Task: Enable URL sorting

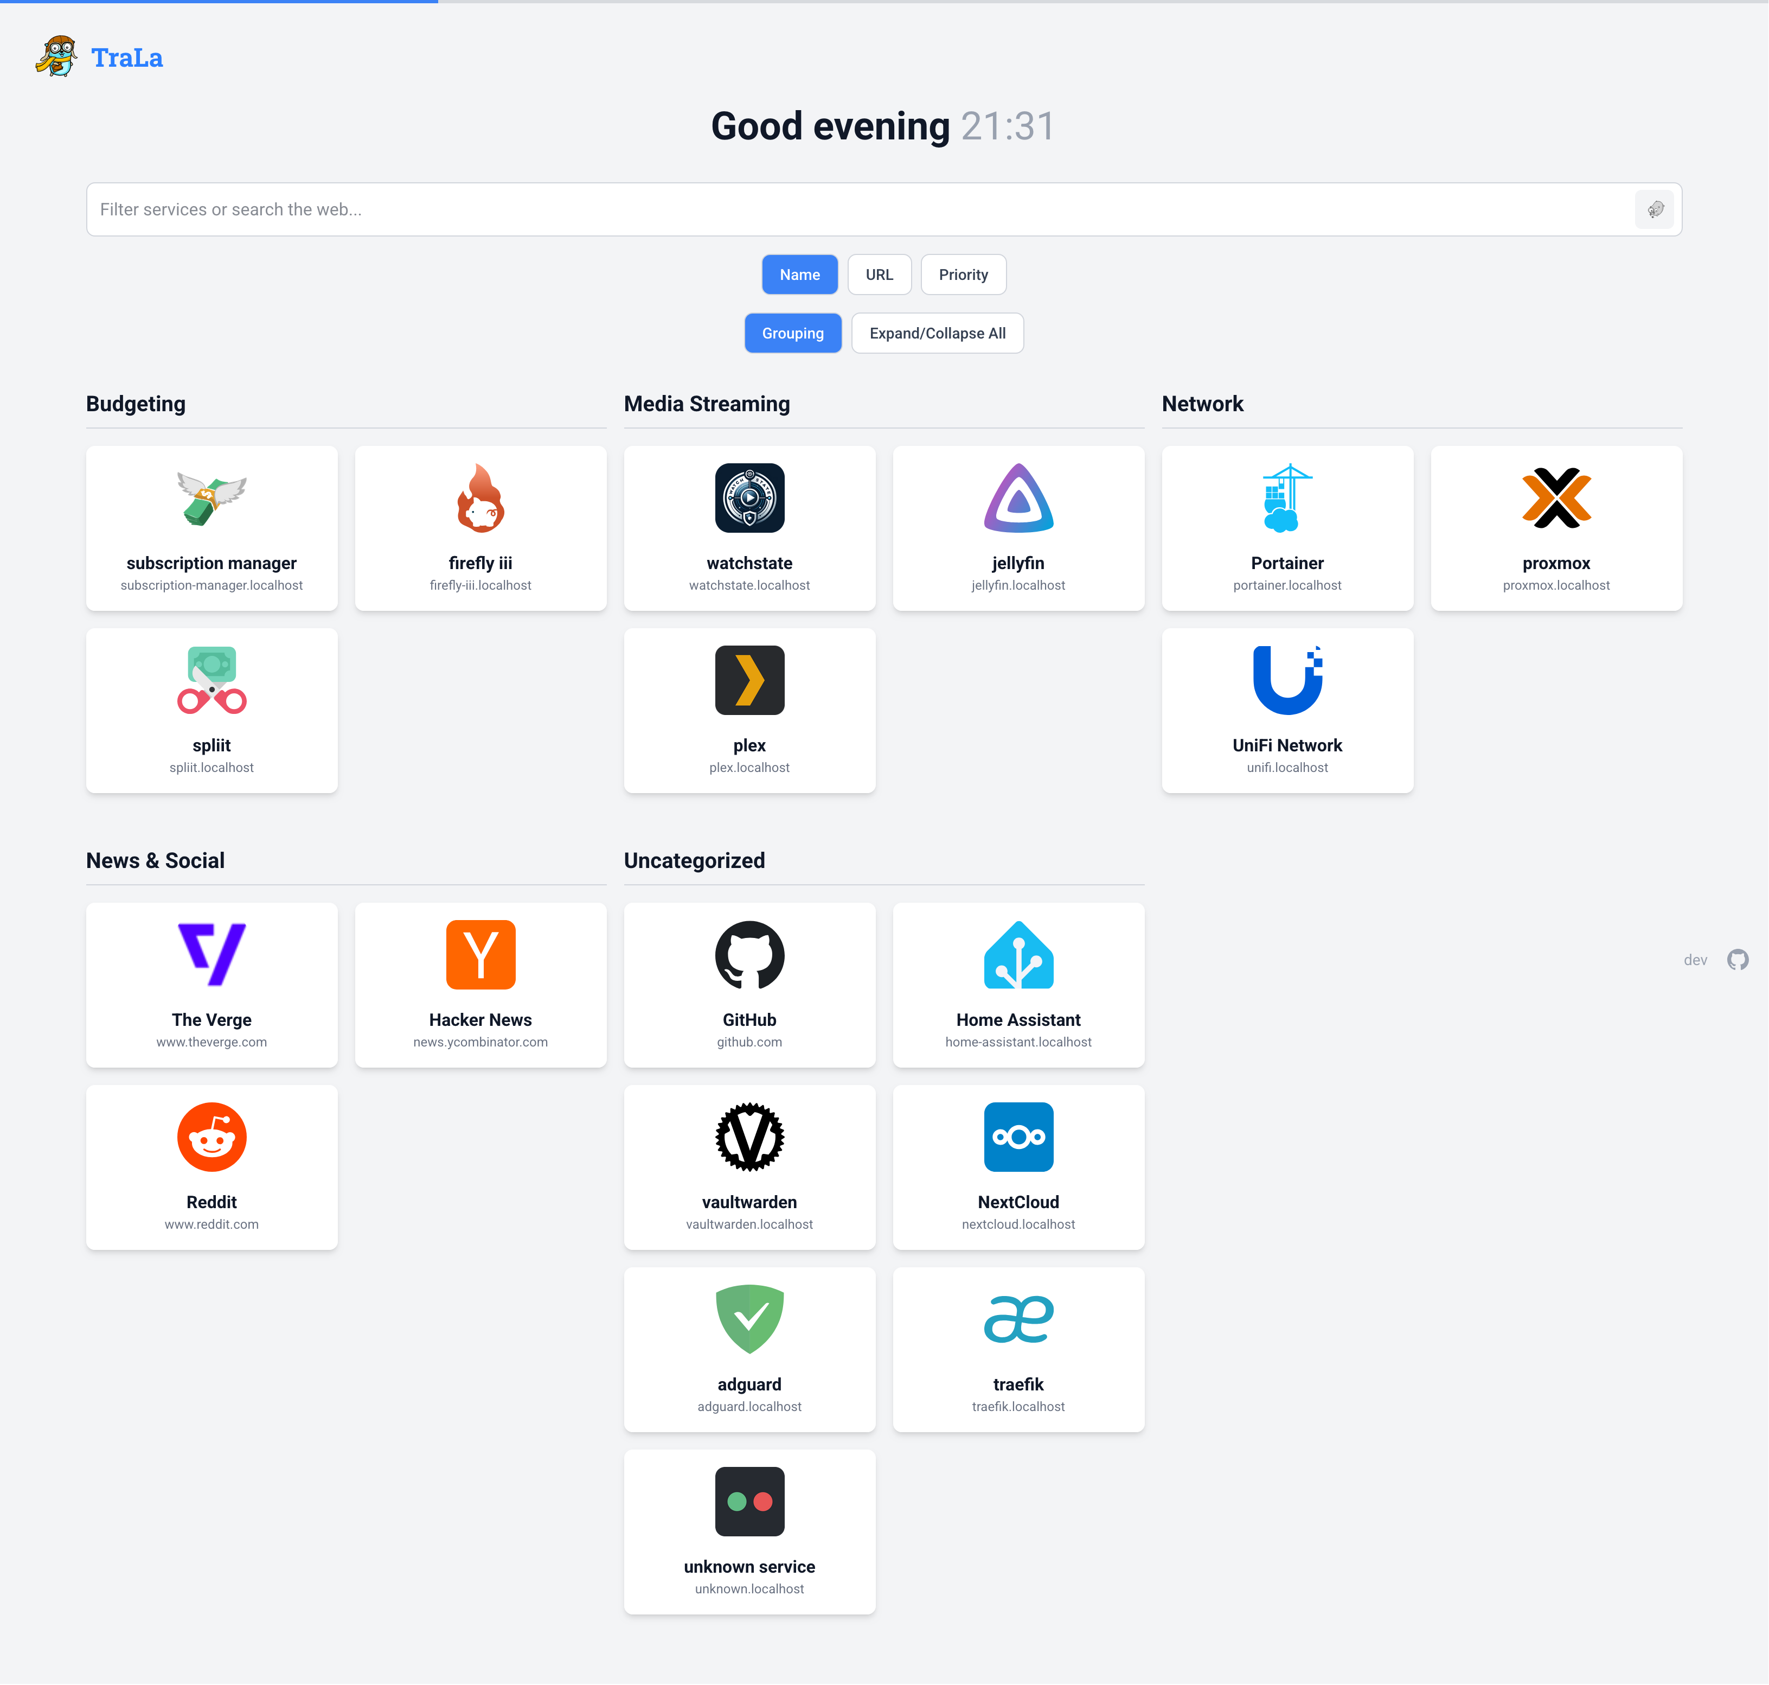Action: point(879,274)
